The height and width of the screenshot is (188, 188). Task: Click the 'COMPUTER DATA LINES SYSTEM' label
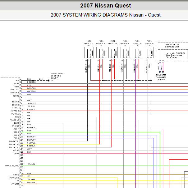[161, 77]
